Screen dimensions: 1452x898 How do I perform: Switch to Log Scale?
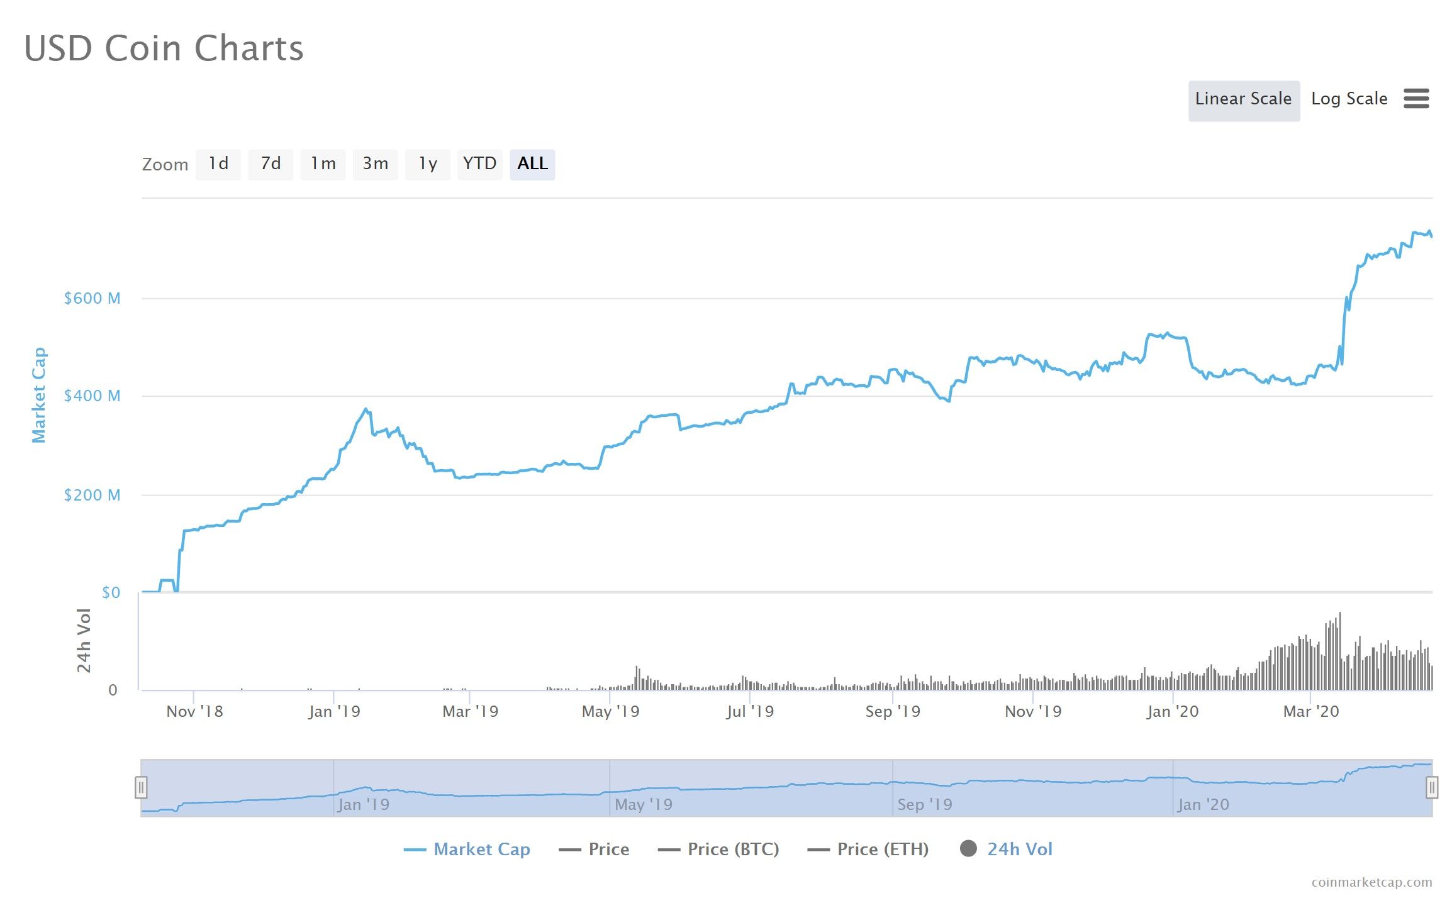click(x=1349, y=99)
